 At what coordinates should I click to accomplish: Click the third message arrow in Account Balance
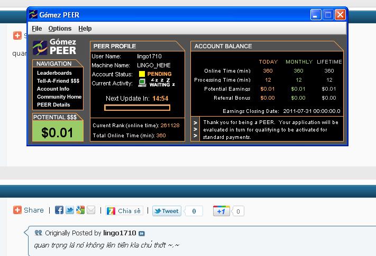tap(195, 136)
